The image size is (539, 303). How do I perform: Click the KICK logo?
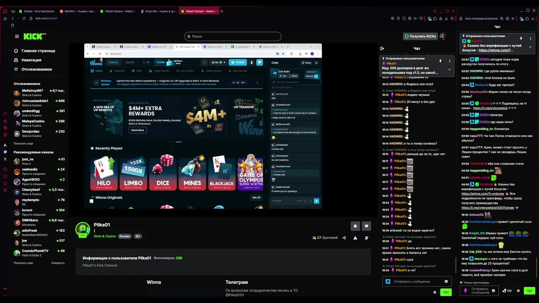(x=34, y=37)
